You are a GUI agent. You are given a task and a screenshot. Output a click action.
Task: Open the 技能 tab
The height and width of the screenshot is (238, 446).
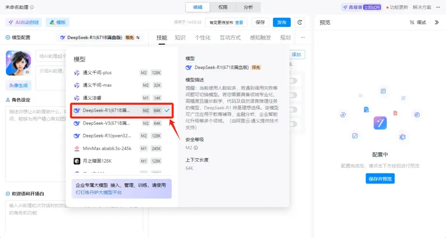point(161,38)
